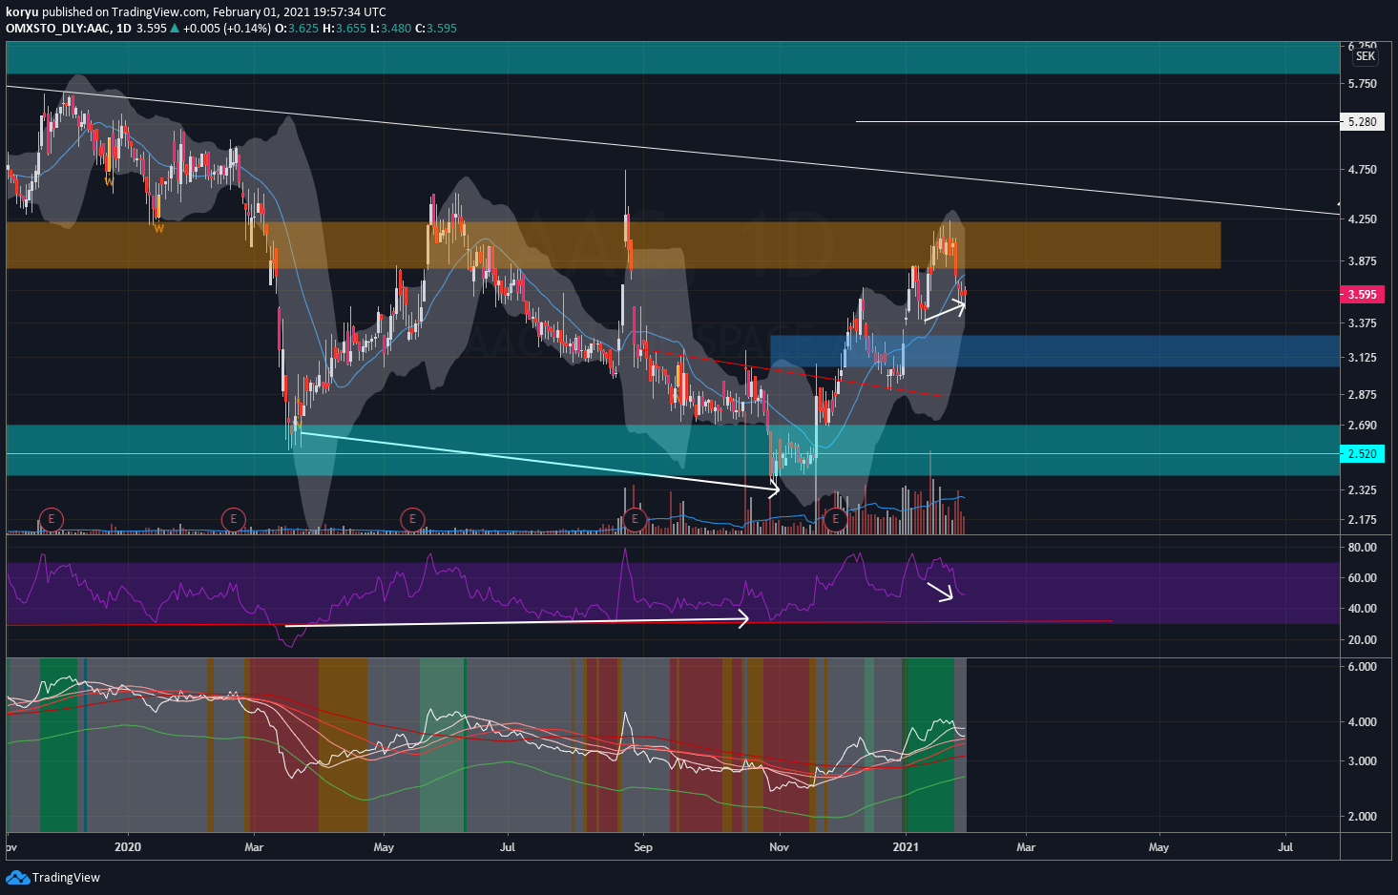The height and width of the screenshot is (895, 1398).
Task: Open the earnings marker above the first May label
Action: point(412,519)
